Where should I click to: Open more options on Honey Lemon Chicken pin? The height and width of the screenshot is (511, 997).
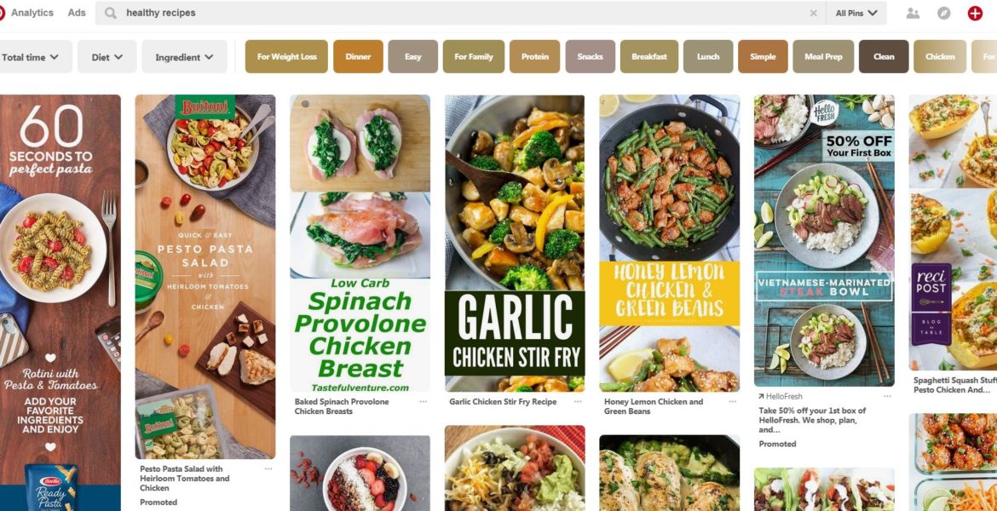pos(733,402)
